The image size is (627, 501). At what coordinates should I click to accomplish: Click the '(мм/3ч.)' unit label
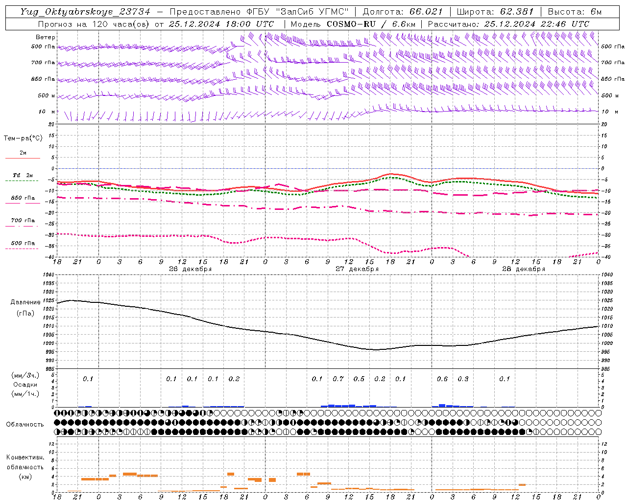click(25, 376)
